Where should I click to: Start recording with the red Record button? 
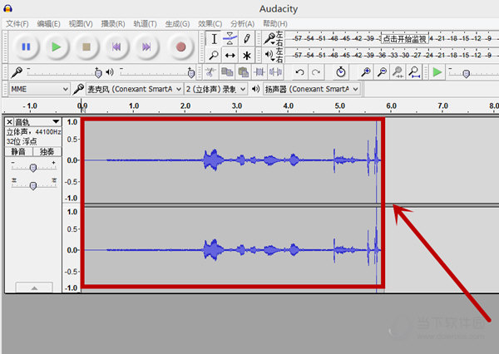tap(180, 47)
